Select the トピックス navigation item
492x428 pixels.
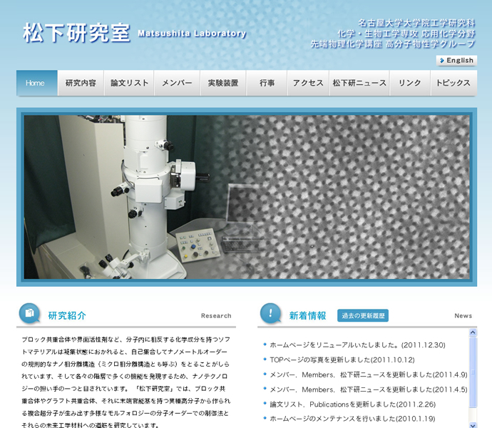coord(453,83)
